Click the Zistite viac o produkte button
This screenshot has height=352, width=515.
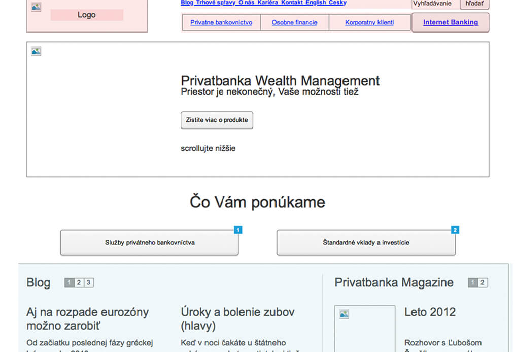point(217,120)
